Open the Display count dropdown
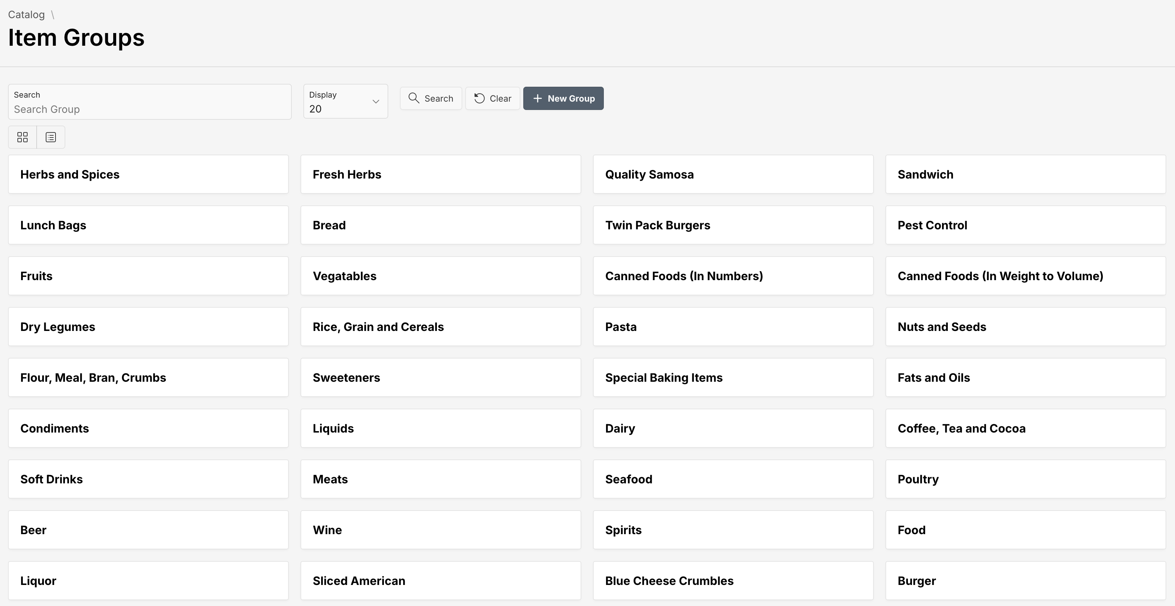Viewport: 1175px width, 606px height. tap(346, 102)
